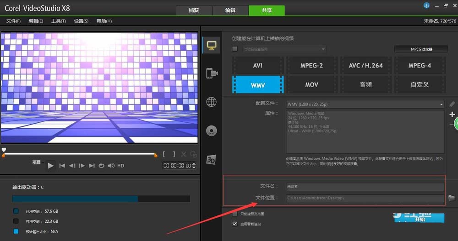Click the 57.6 GB used space value
This screenshot has height=241, width=458.
click(x=51, y=211)
